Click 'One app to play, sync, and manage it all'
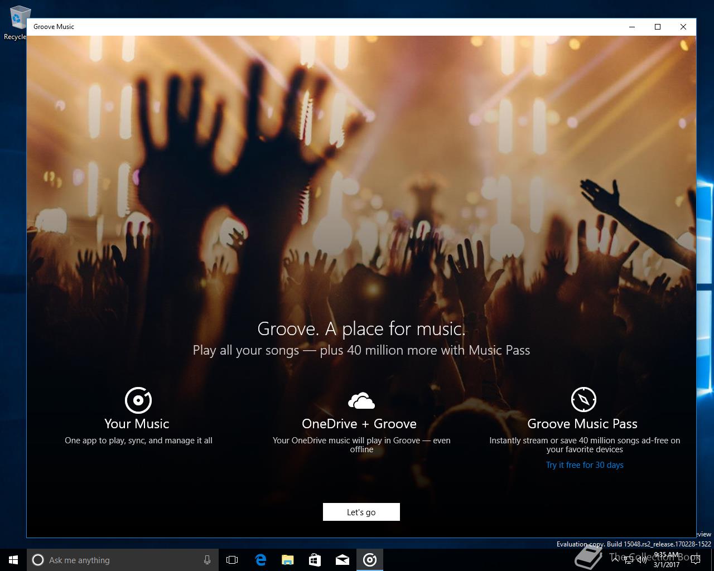This screenshot has width=714, height=571. [138, 441]
